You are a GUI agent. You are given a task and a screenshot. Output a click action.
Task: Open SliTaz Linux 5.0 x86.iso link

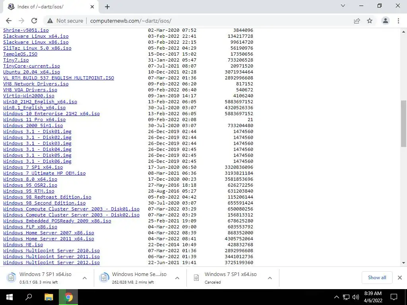tap(37, 48)
